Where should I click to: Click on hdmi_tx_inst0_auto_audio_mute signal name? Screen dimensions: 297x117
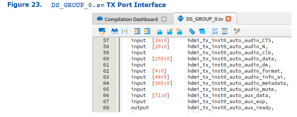[231, 89]
